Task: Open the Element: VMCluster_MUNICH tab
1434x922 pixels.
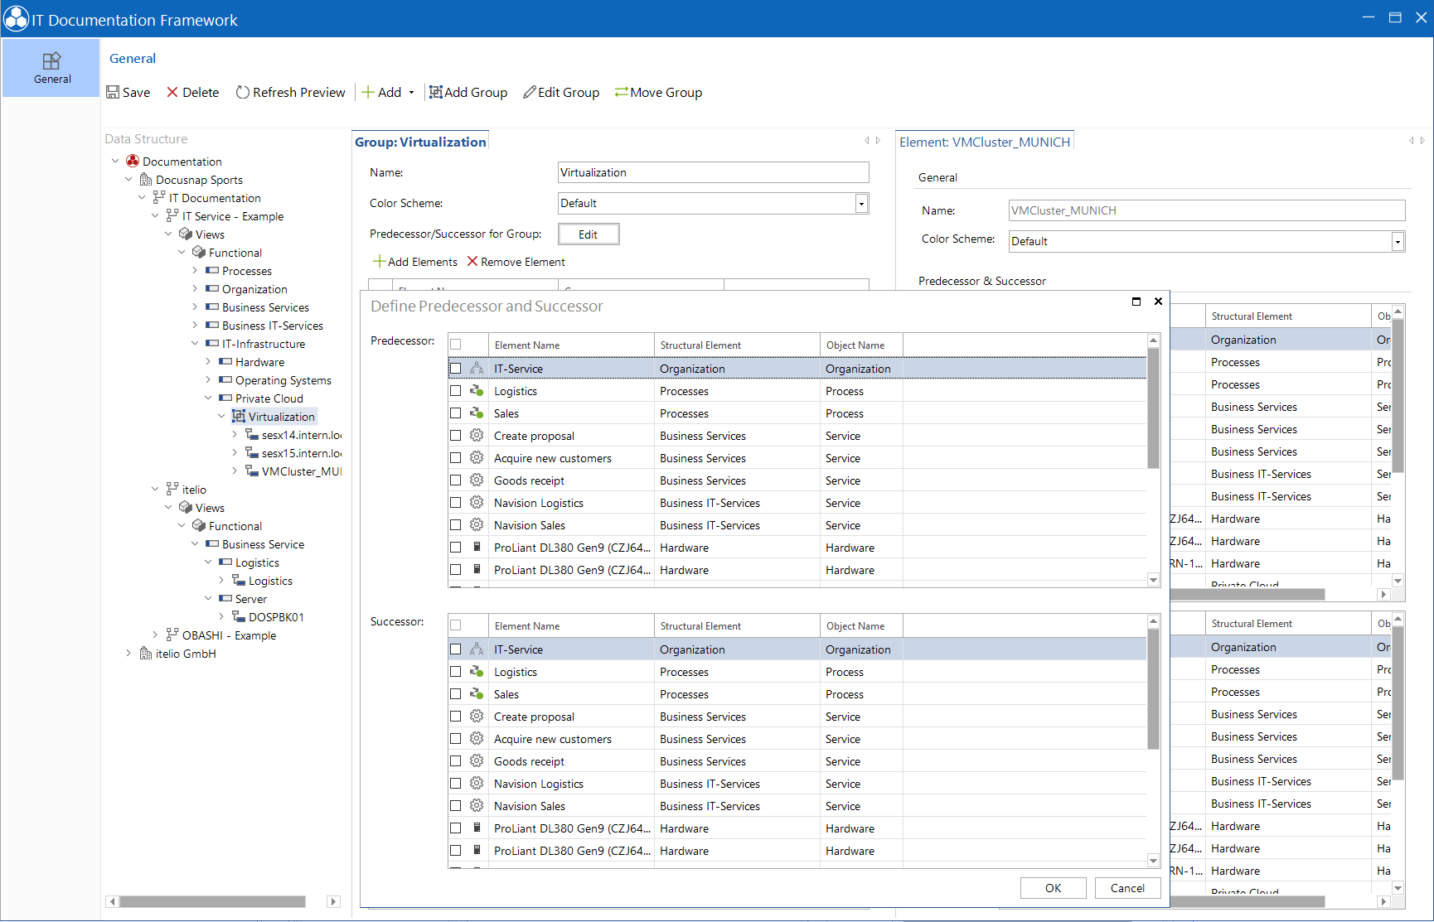Action: (985, 142)
